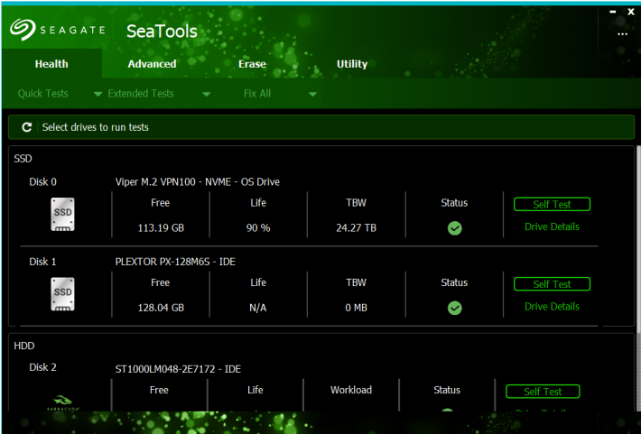Click the ST1000LM048-2E7172 drive name
641x434 pixels.
(178, 369)
